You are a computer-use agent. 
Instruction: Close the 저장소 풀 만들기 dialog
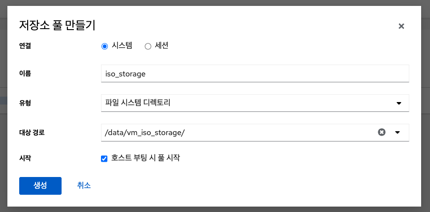point(401,26)
